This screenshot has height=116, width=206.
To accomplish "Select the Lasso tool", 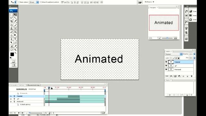I will pyautogui.click(x=12, y=18).
